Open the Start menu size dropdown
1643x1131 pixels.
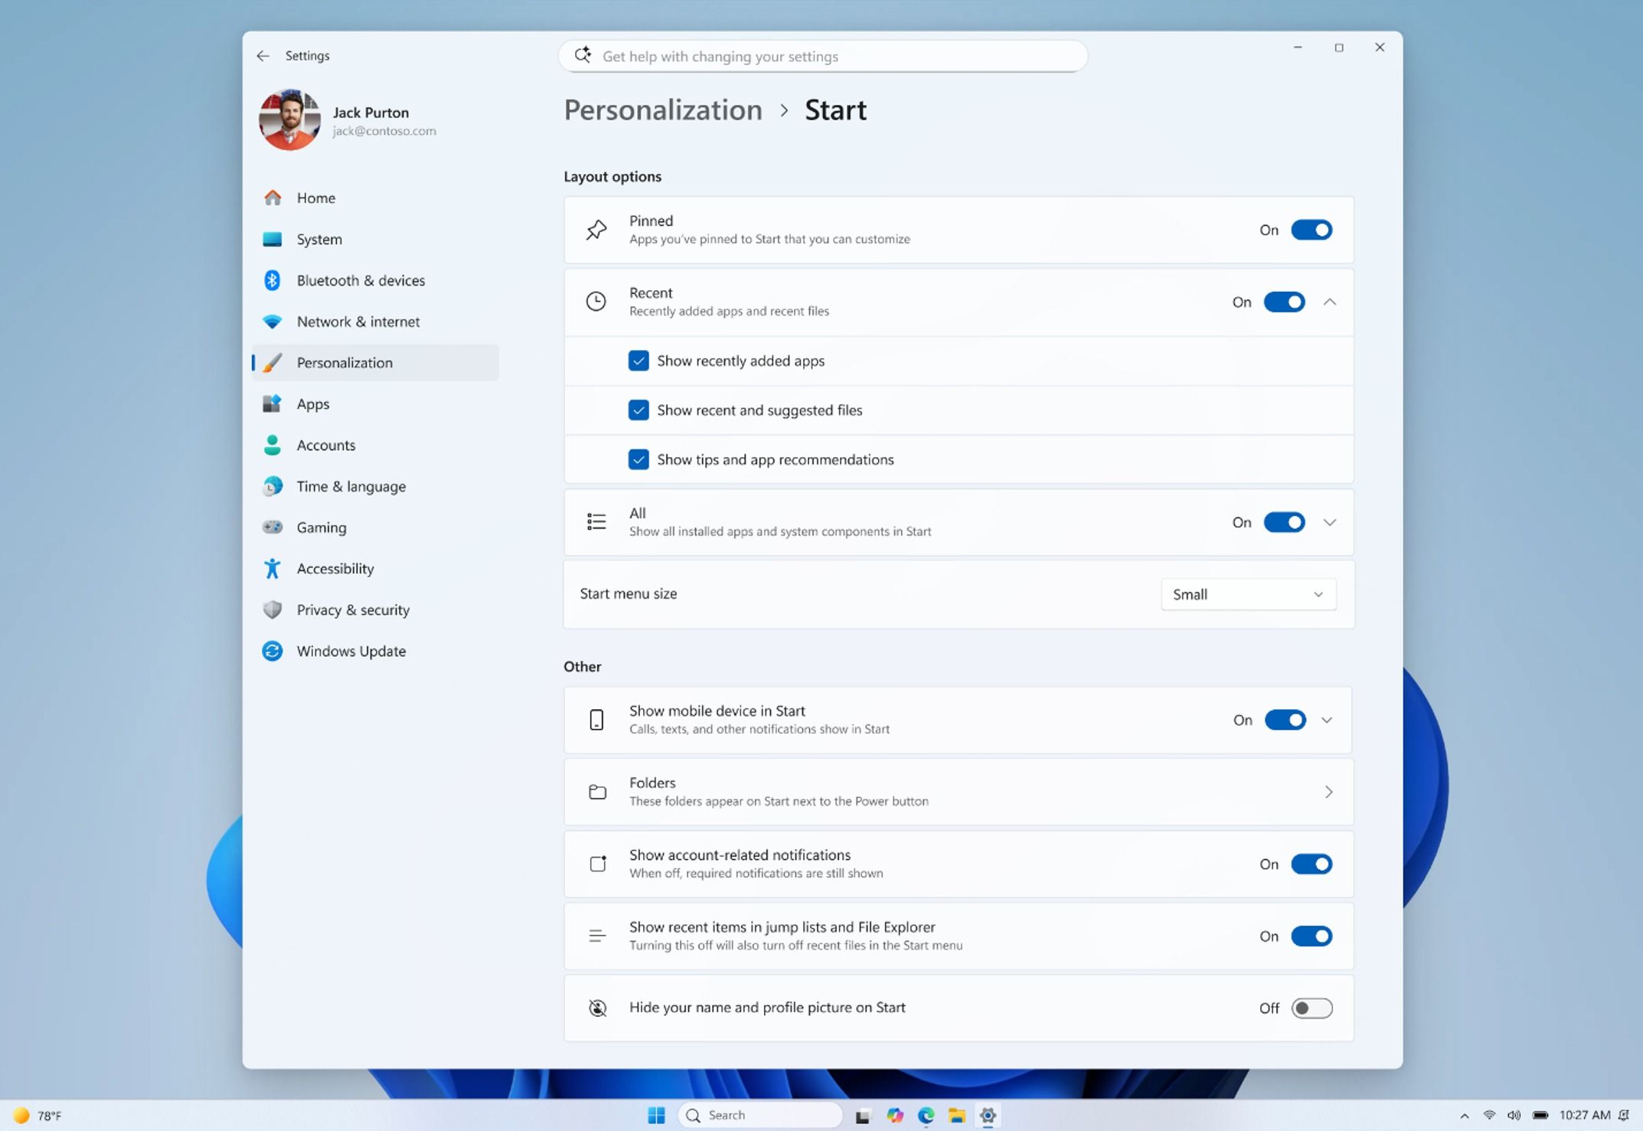pos(1249,594)
